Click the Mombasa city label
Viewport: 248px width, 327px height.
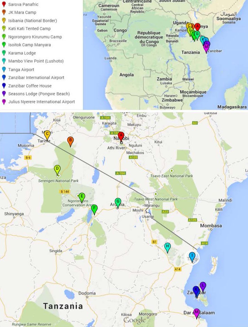coord(211,226)
